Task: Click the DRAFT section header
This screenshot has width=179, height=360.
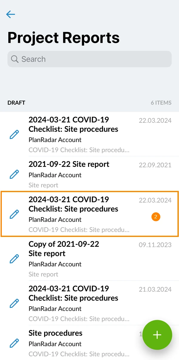Action: 16,102
